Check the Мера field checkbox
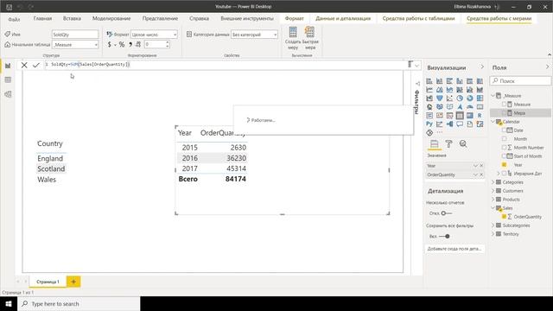Viewport: 553px width, 311px height. click(504, 113)
